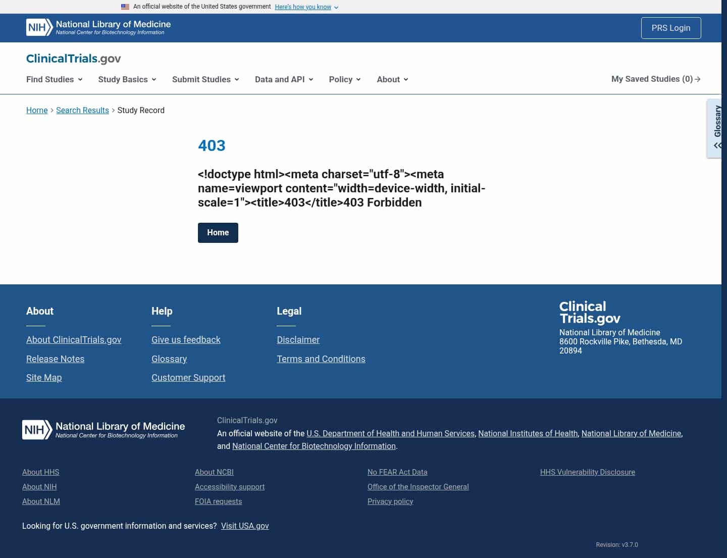Open the Study Basics menu

click(x=127, y=79)
